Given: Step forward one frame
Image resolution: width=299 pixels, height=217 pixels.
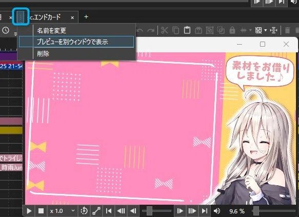Looking at the screenshot, I should point(180,211).
